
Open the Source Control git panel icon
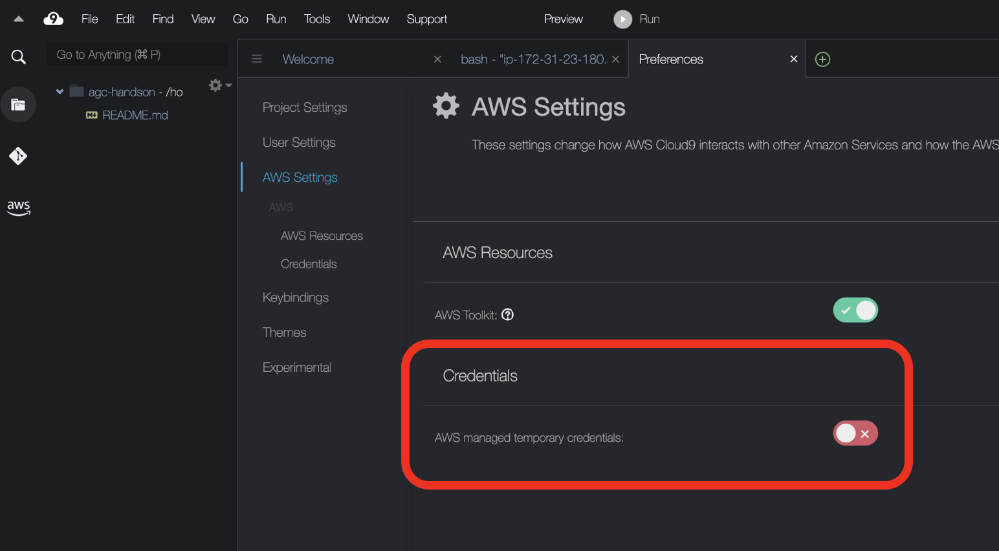coord(18,156)
